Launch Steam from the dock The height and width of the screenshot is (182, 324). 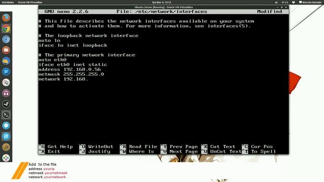coord(6,104)
